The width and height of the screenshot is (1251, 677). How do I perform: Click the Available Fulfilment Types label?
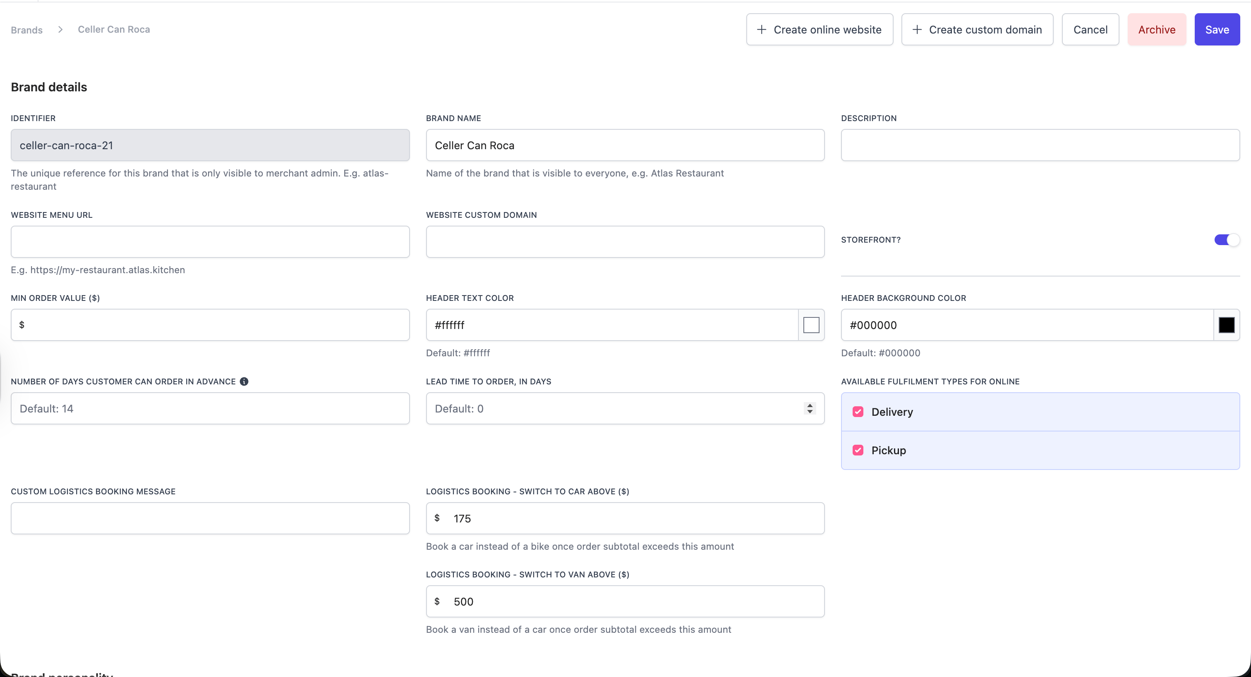pyautogui.click(x=930, y=381)
